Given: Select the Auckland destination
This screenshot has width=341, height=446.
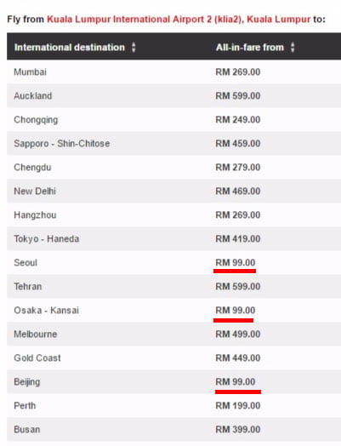Looking at the screenshot, I should (33, 96).
